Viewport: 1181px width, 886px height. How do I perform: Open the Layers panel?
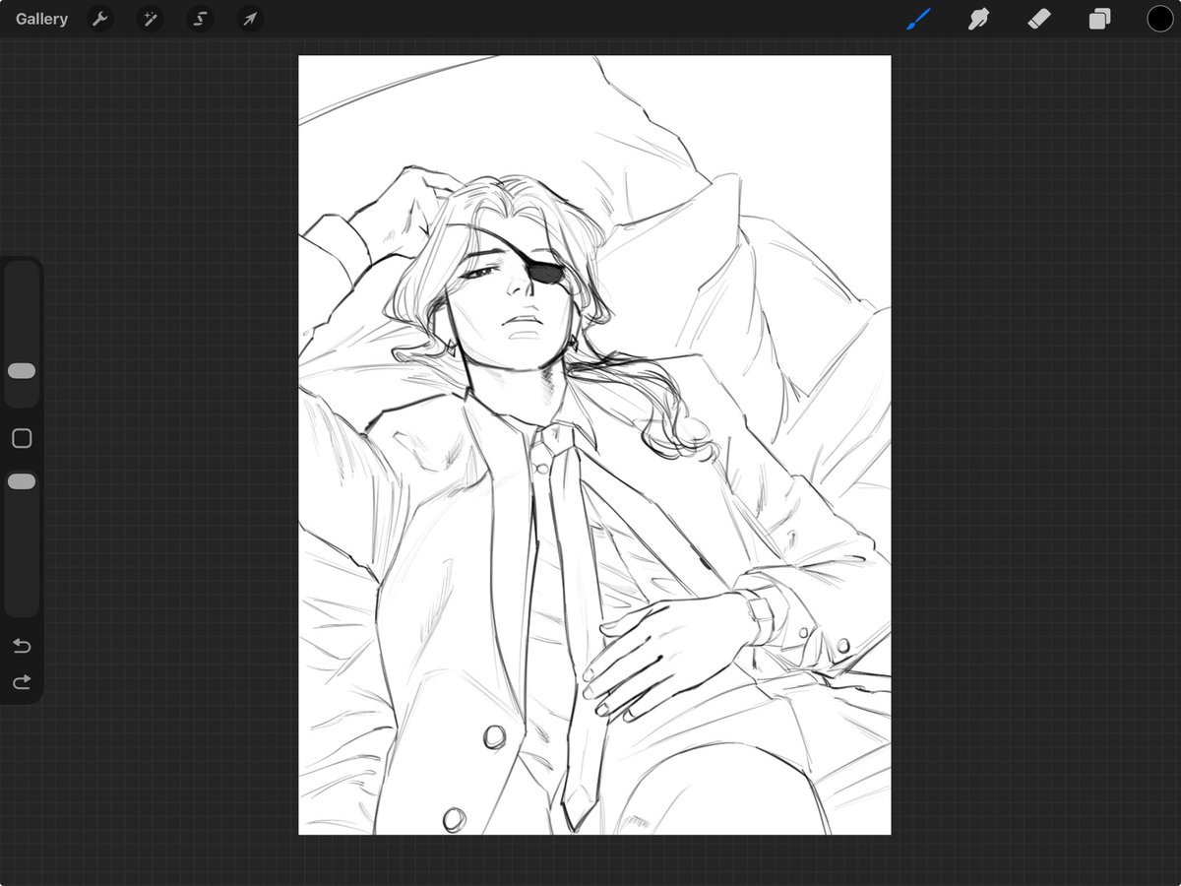(x=1099, y=19)
